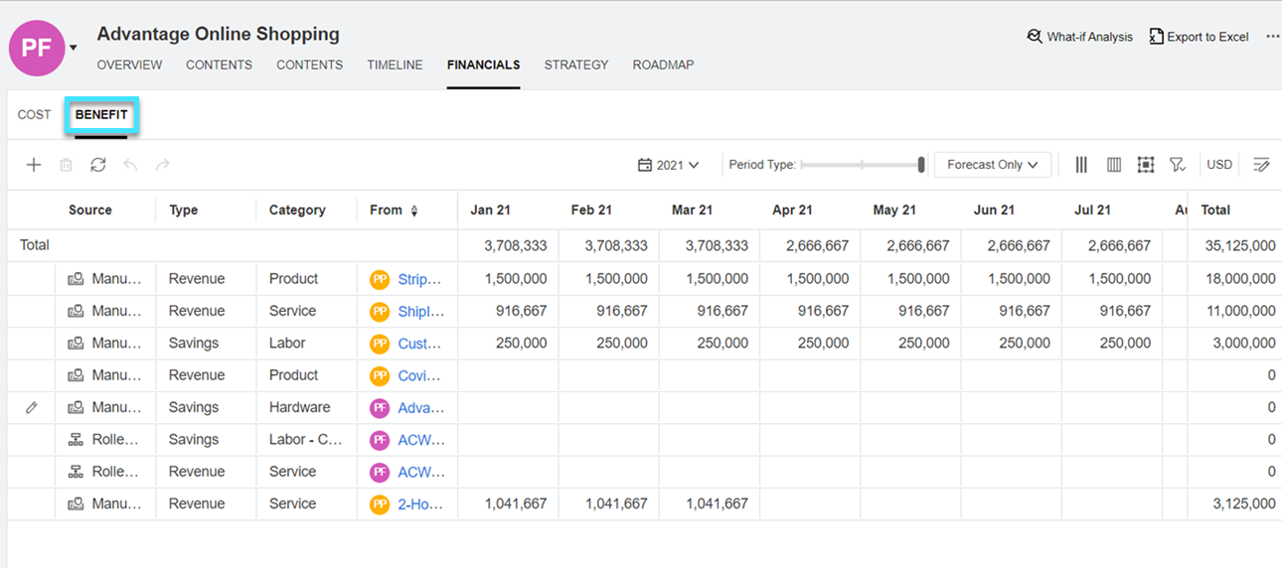This screenshot has height=568, width=1282.
Task: Click the trash delete icon in toolbar
Action: click(x=66, y=165)
